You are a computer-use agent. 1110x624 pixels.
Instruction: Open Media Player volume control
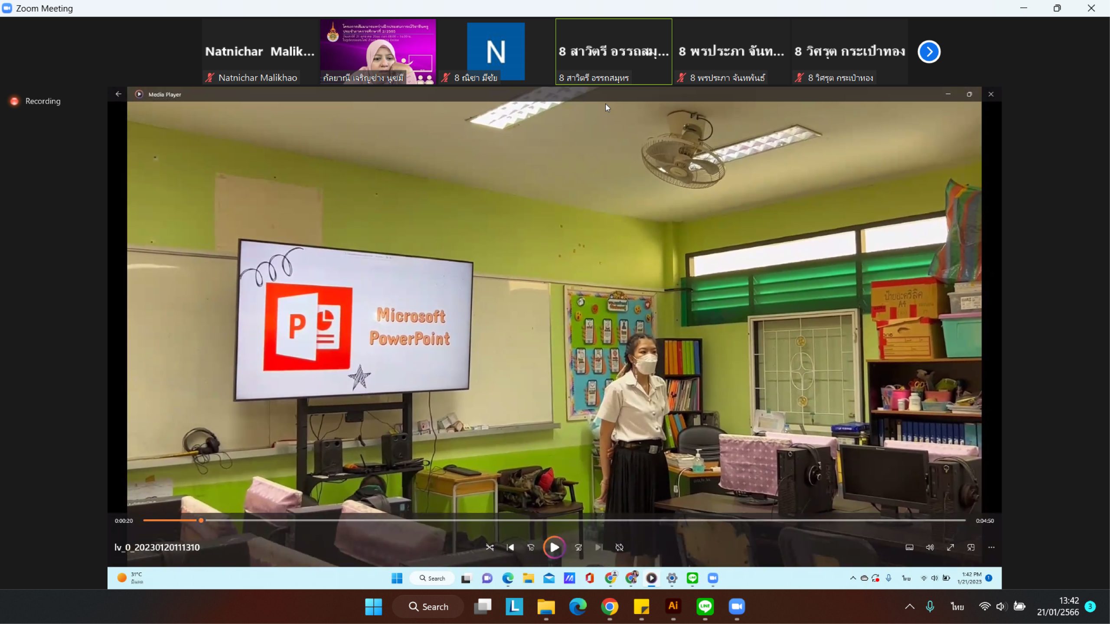(x=930, y=547)
